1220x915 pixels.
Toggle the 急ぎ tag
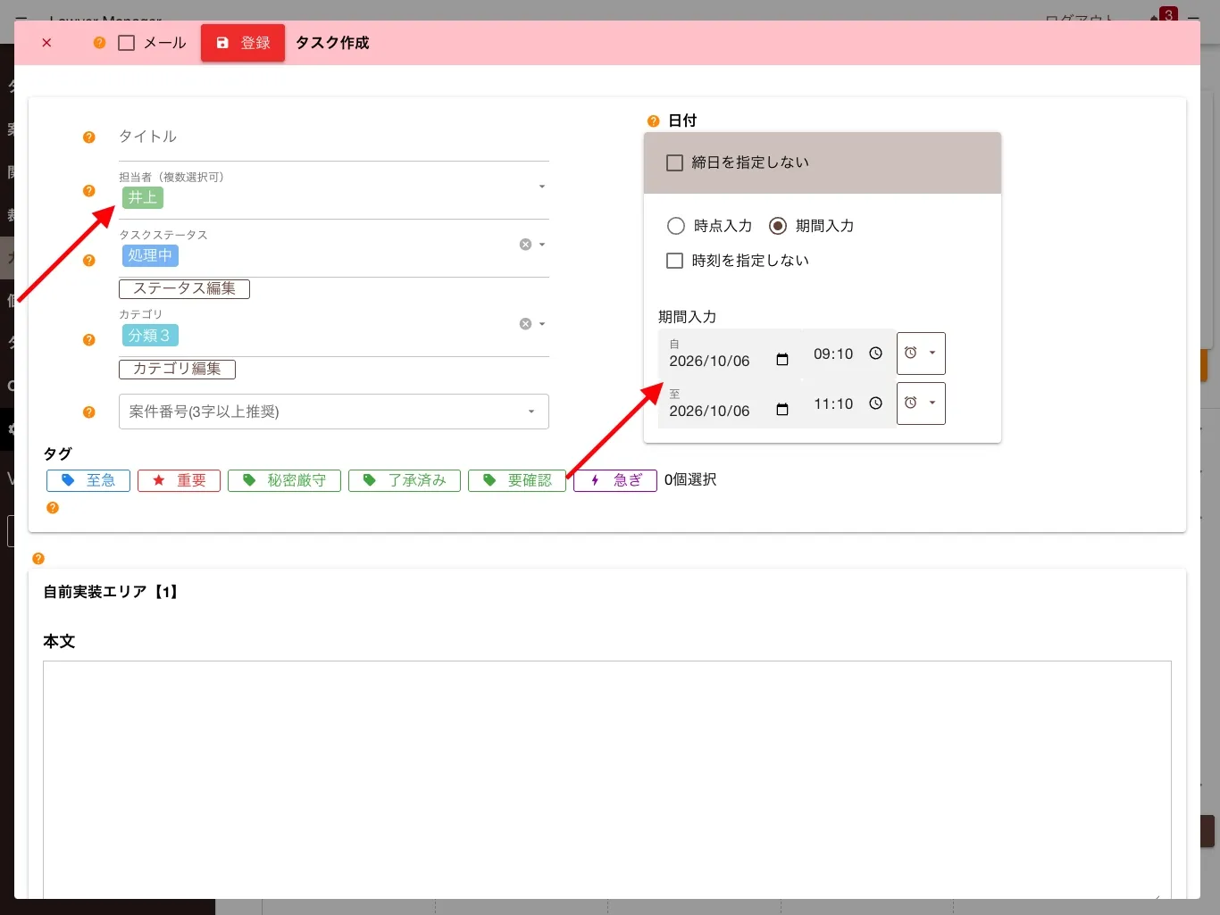coord(615,480)
